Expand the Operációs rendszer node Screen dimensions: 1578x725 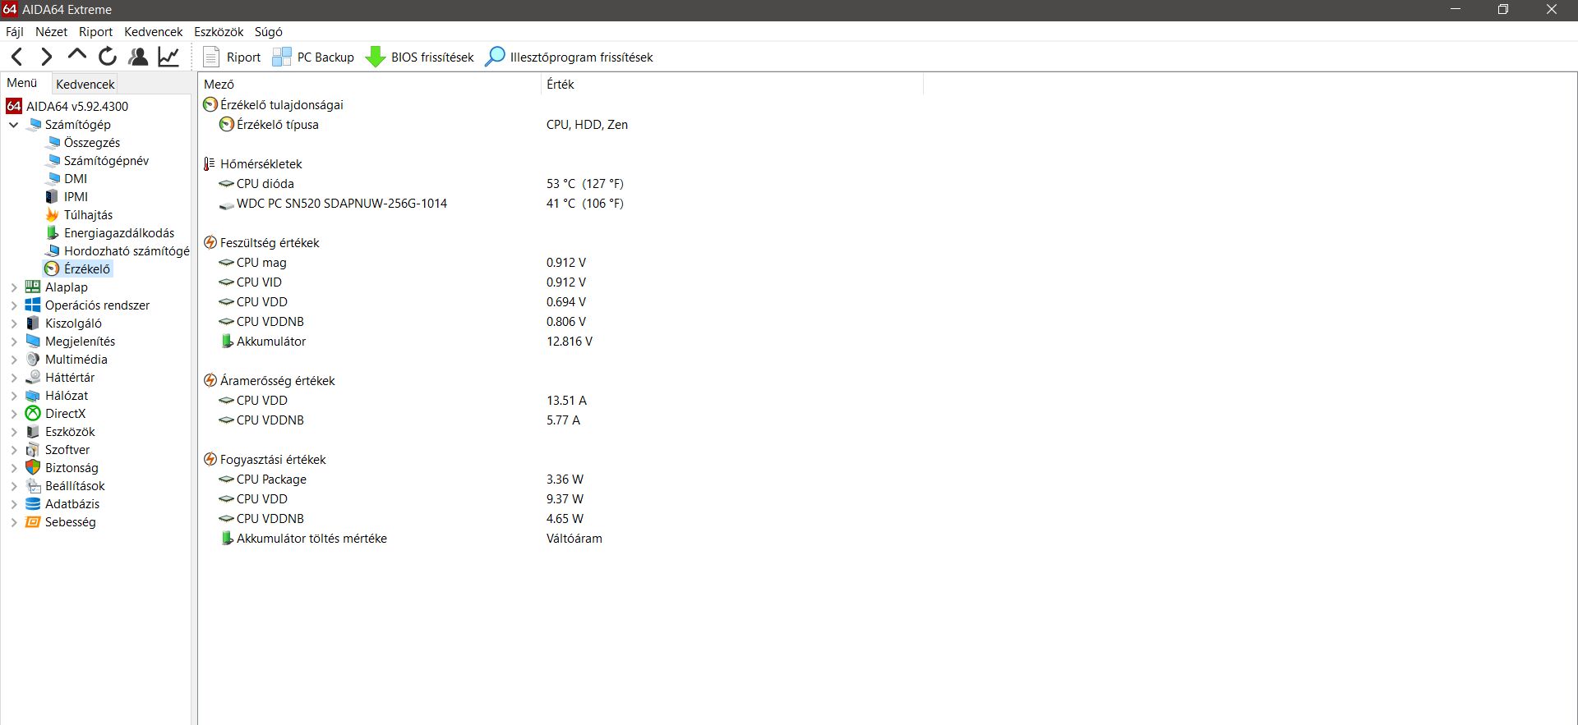[13, 305]
